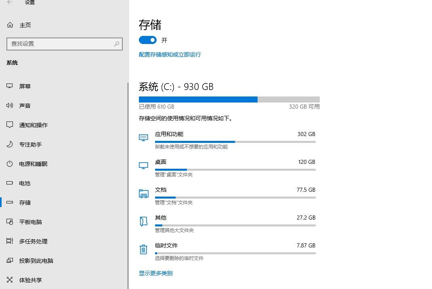Image resolution: width=432 pixels, height=289 pixels.
Task: Click the 配置存储感知或立即运行 link
Action: coord(170,54)
